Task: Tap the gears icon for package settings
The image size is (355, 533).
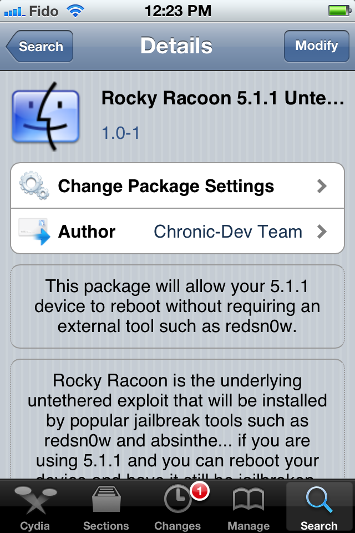Action: [34, 185]
